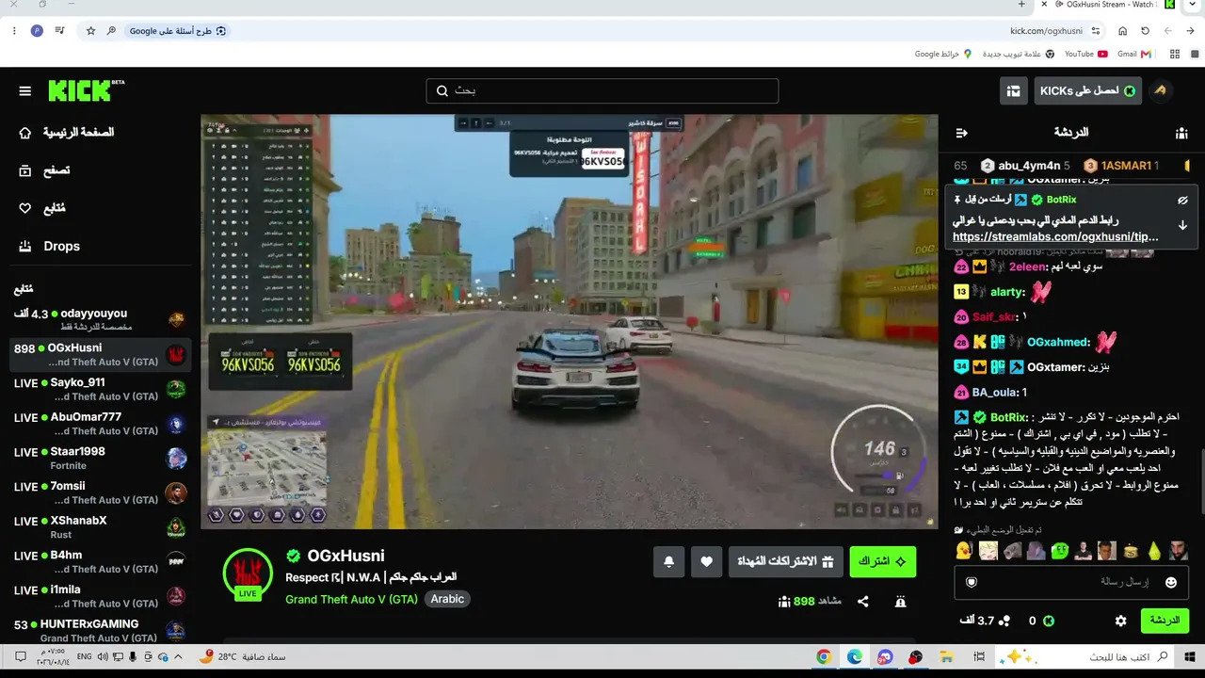Click the Arabic language tag
This screenshot has height=678, width=1205.
point(447,599)
